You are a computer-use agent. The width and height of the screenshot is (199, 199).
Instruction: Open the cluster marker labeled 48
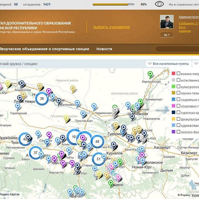pos(97,141)
